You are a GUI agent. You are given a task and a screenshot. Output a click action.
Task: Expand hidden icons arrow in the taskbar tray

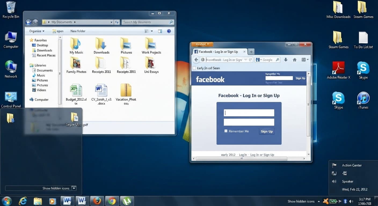tap(319, 201)
